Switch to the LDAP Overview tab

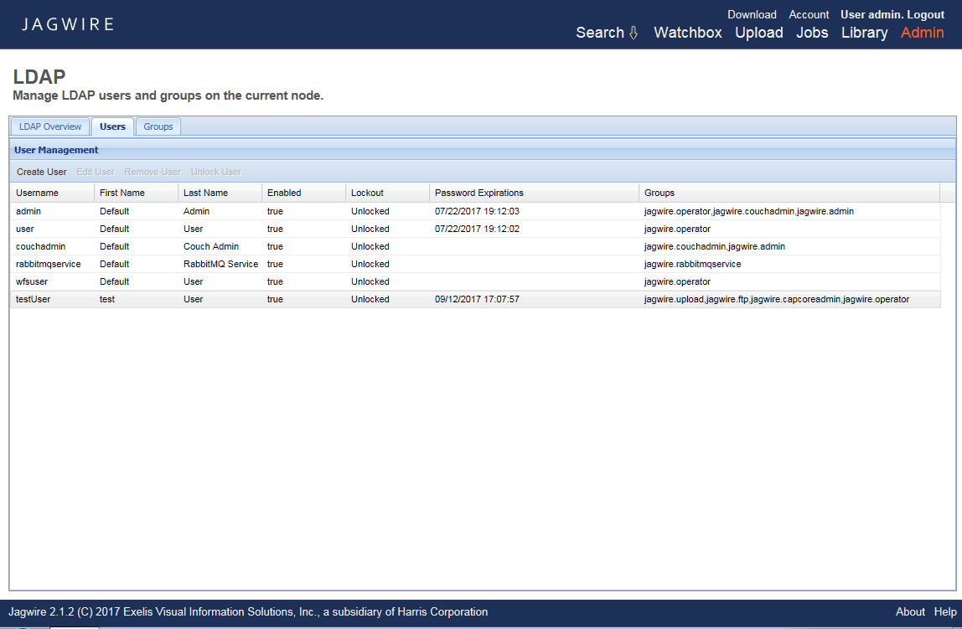[50, 126]
